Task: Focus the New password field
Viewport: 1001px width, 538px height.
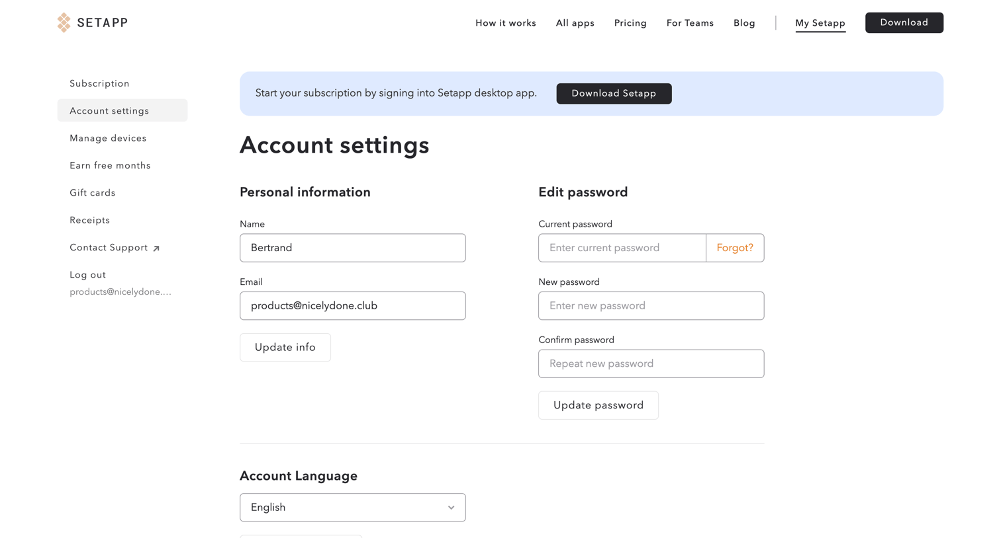Action: click(651, 306)
